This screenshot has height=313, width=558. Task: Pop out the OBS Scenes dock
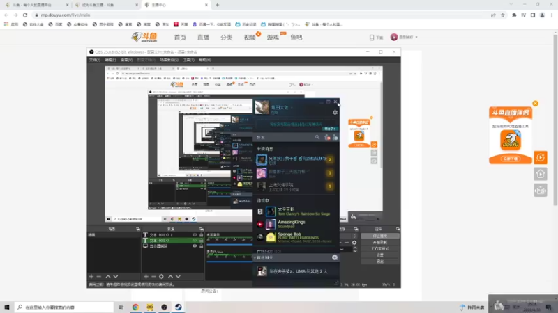pos(138,229)
